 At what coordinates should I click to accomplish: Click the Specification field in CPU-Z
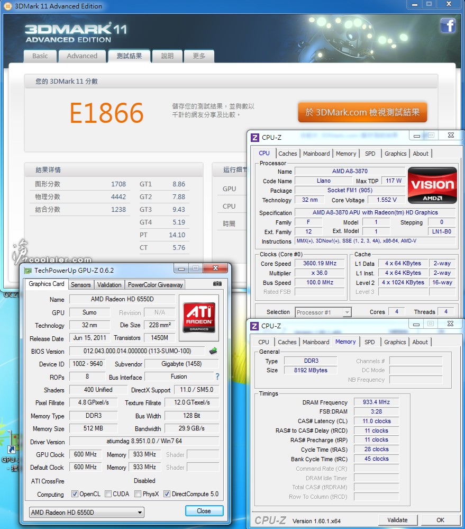pyautogui.click(x=375, y=212)
